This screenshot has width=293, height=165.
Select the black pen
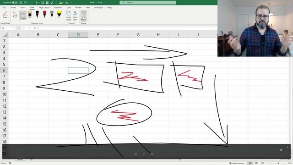point(37,14)
